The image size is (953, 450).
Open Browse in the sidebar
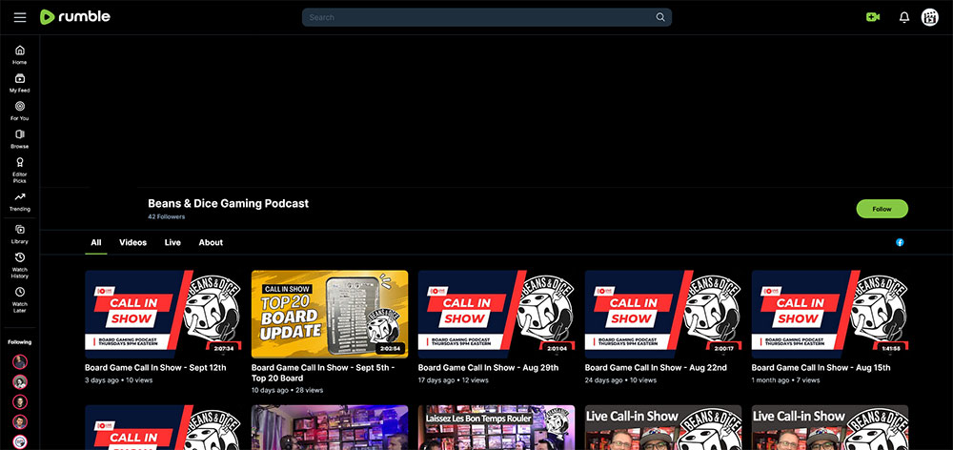pyautogui.click(x=20, y=138)
